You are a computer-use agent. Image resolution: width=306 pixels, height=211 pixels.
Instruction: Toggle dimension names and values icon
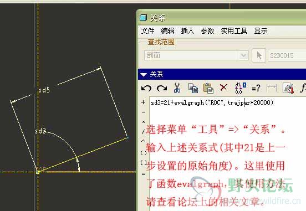240,88
